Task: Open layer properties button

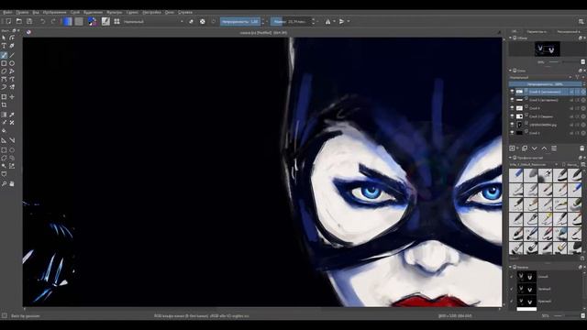Action: click(554, 148)
